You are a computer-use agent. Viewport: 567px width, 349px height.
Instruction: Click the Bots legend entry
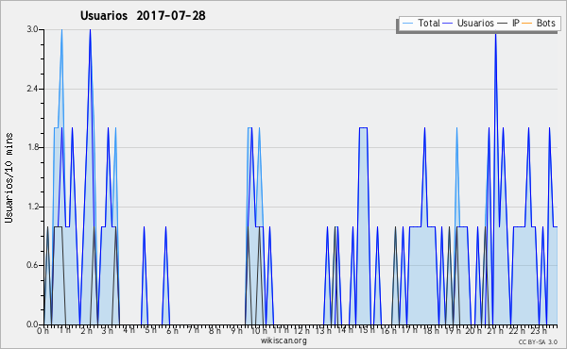[545, 23]
